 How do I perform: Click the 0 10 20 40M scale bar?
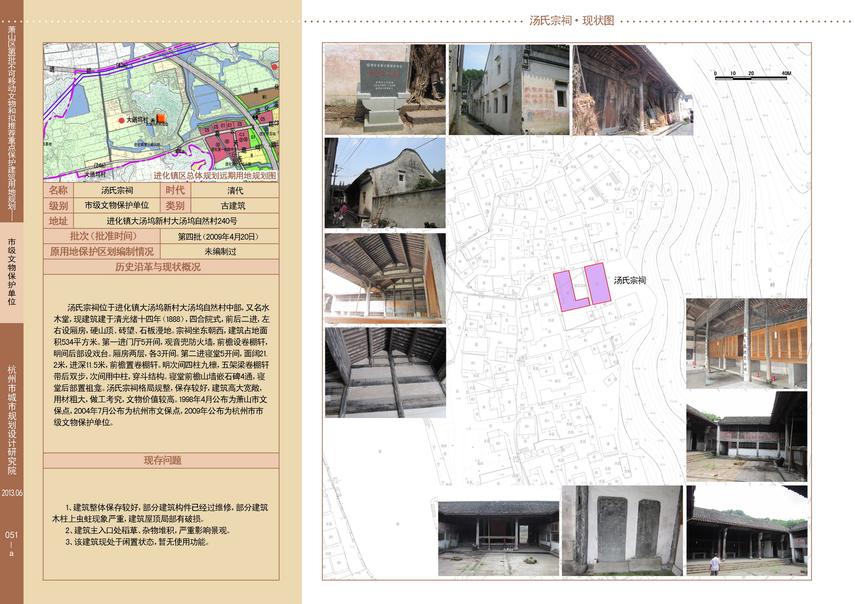[752, 75]
